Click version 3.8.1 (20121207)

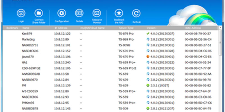pyautogui.click(x=163, y=109)
